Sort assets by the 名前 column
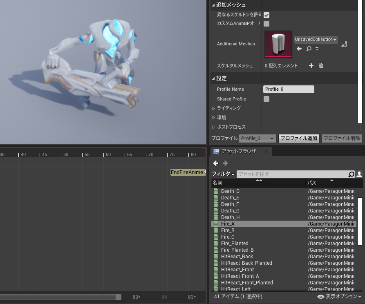Viewport: 365px width, 304px height. point(258,183)
